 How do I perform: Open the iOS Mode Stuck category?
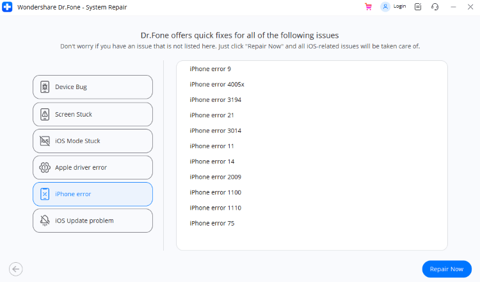pyautogui.click(x=93, y=141)
